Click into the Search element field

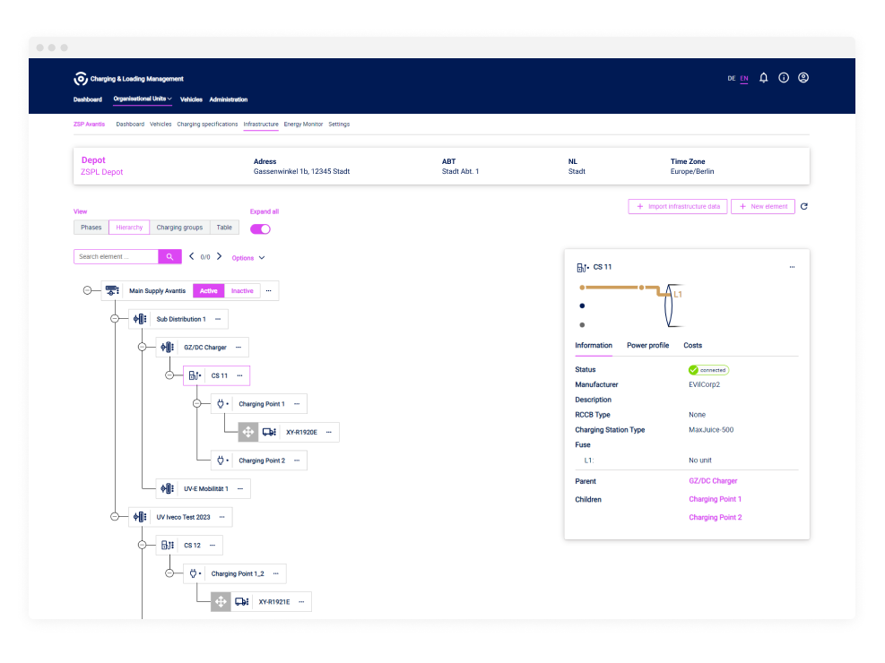(x=116, y=257)
